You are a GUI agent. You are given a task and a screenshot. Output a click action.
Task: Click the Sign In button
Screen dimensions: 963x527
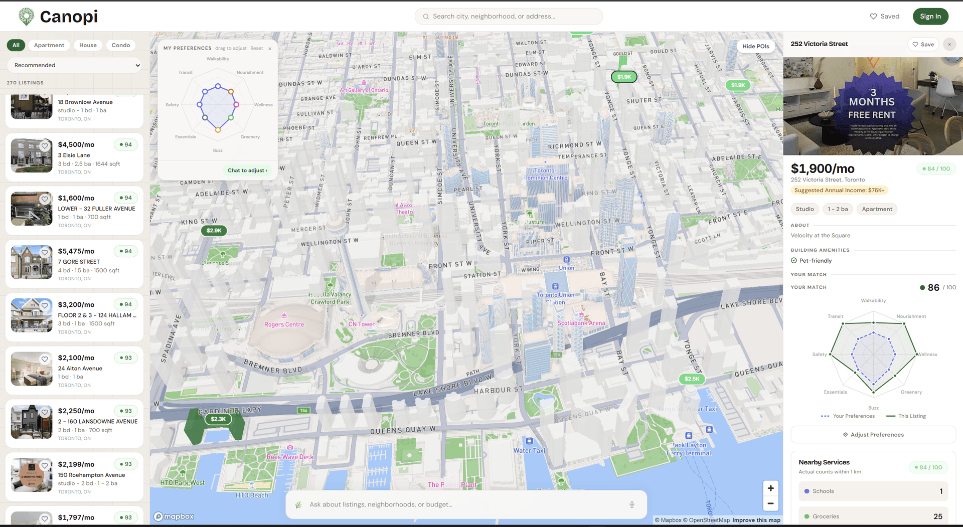pos(930,17)
